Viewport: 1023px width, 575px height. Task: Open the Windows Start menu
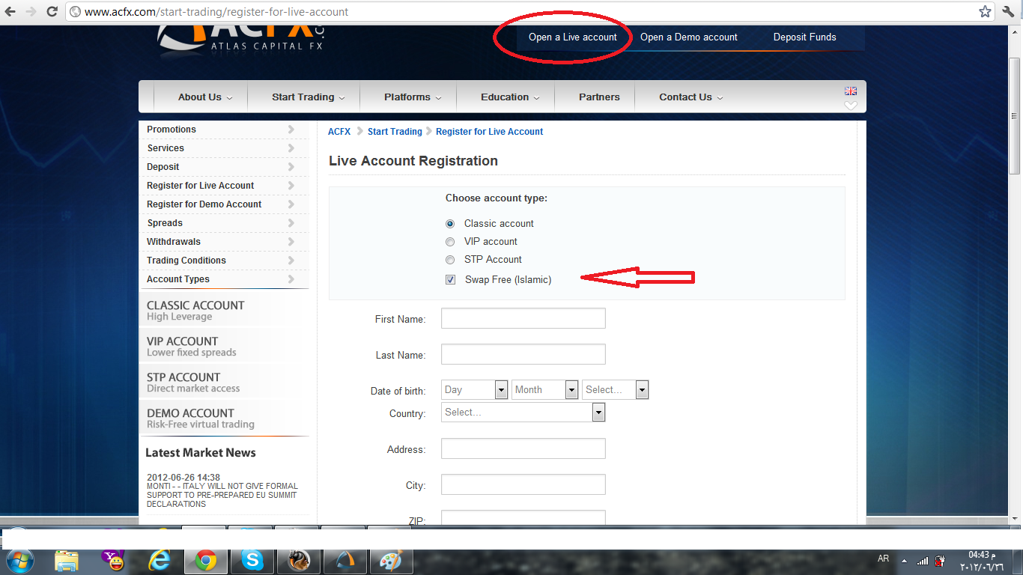tap(19, 560)
